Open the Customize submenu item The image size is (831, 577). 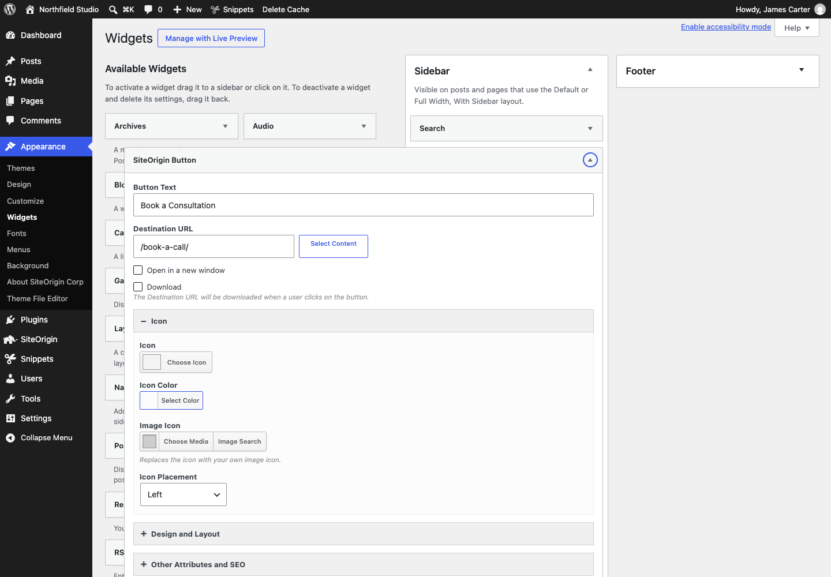tap(25, 201)
